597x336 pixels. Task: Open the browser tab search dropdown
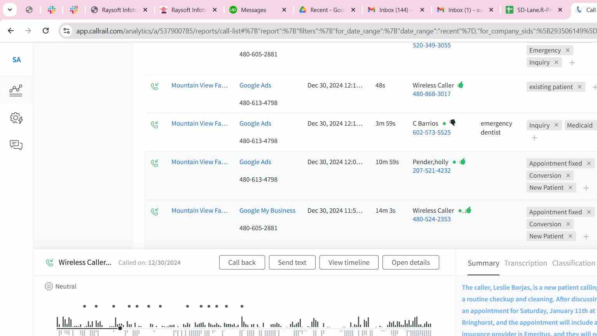pyautogui.click(x=10, y=10)
